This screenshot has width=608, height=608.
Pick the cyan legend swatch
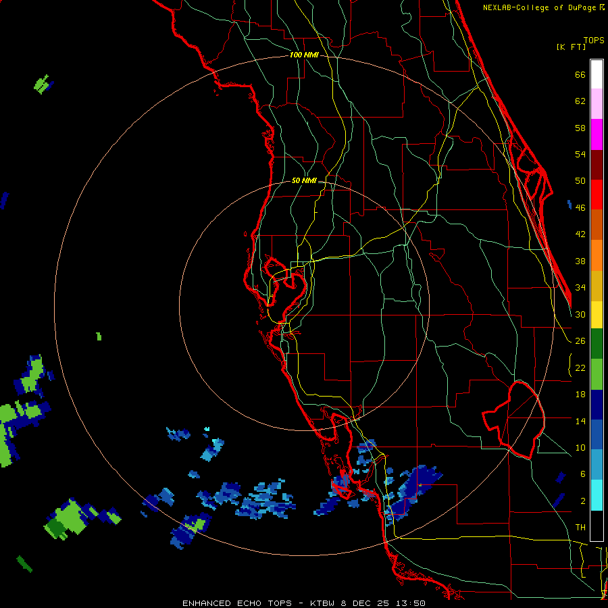pyautogui.click(x=597, y=495)
